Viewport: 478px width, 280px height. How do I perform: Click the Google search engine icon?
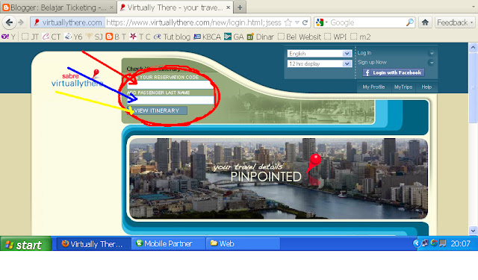(x=320, y=22)
